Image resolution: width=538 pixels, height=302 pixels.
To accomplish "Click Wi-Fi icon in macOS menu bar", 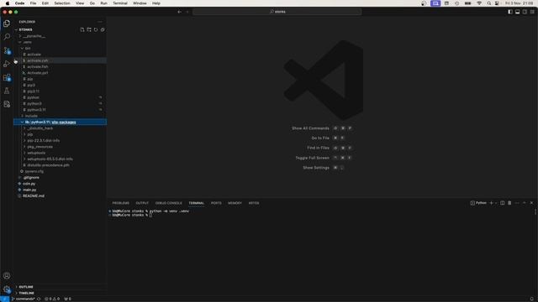I will tap(479, 3).
